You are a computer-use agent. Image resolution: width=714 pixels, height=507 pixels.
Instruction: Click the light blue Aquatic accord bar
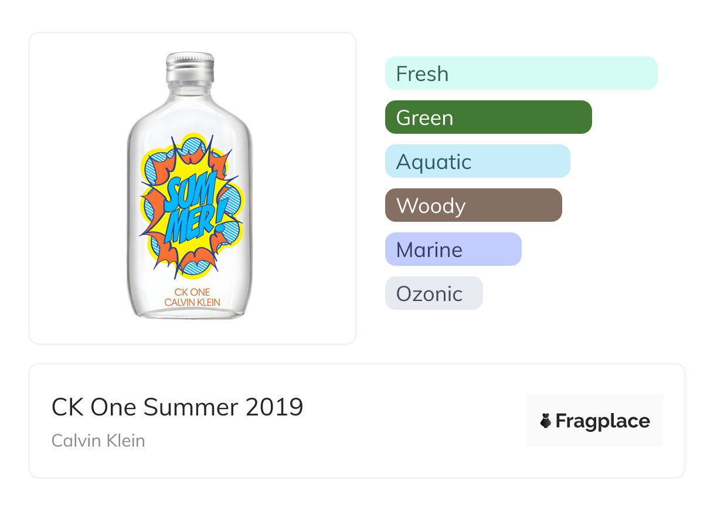pos(477,161)
